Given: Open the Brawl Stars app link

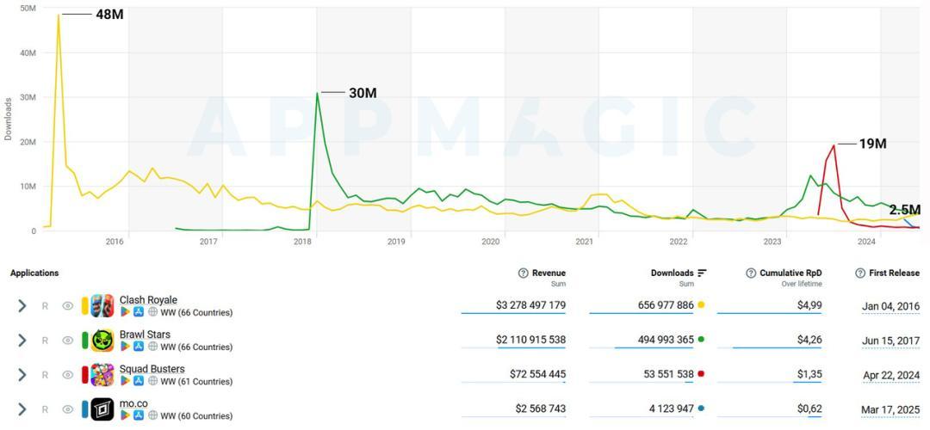Looking at the screenshot, I should [x=145, y=335].
